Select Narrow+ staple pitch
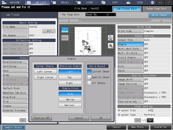 70,105
